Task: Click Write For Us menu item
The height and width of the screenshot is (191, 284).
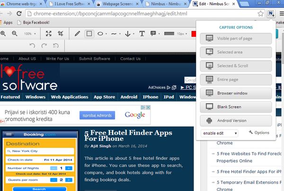Action: [57, 59]
